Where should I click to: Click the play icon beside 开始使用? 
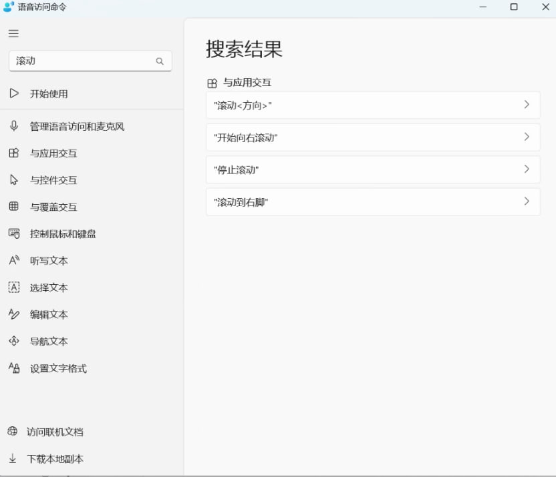click(x=14, y=93)
